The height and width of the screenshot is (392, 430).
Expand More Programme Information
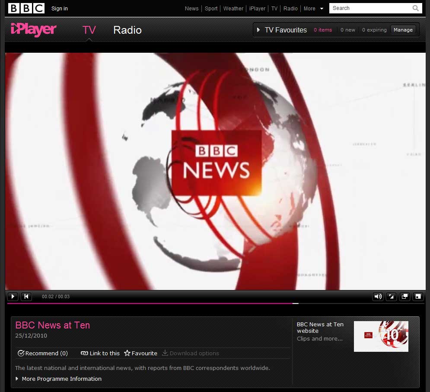coord(59,379)
